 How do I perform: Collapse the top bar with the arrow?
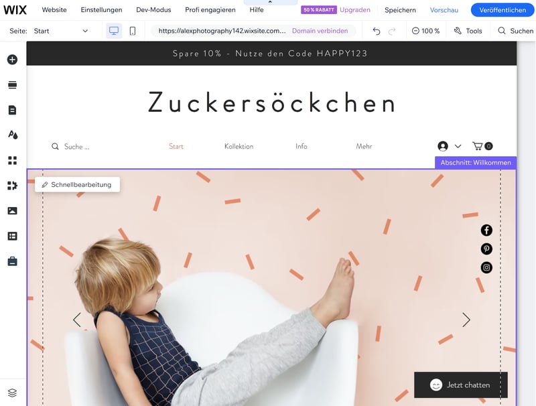tap(270, 3)
